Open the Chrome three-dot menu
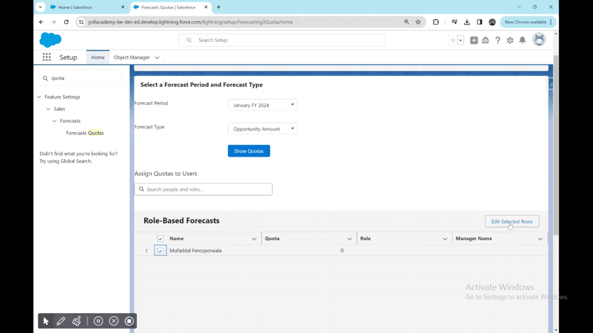 [551, 22]
